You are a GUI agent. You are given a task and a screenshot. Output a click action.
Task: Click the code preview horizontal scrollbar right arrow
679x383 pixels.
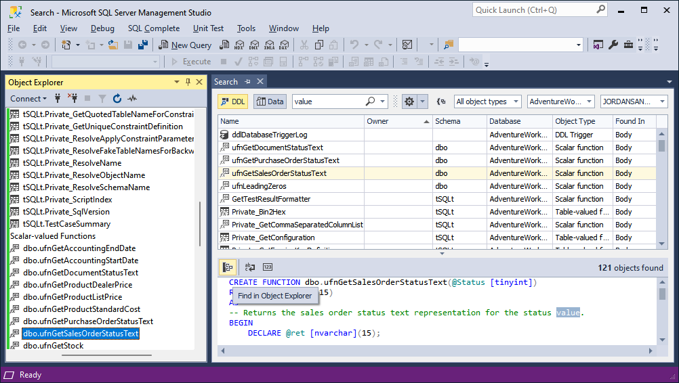(651, 351)
